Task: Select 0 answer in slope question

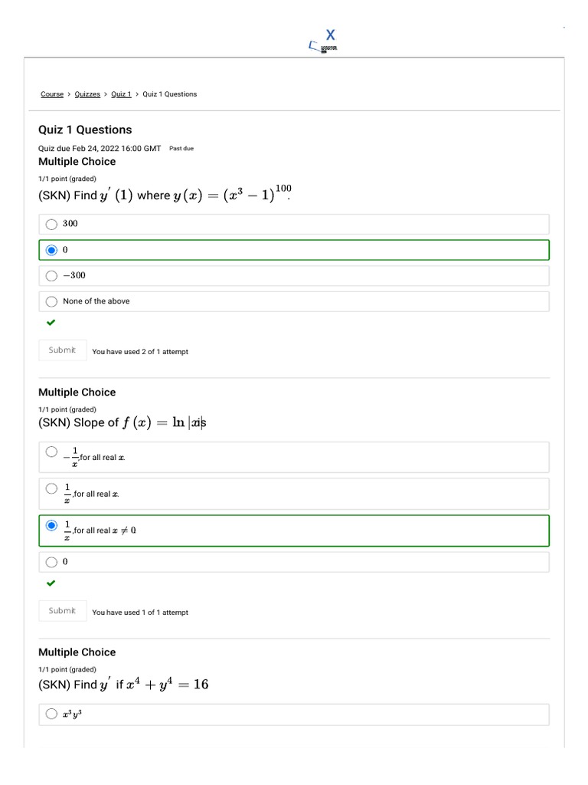Action: click(x=51, y=562)
